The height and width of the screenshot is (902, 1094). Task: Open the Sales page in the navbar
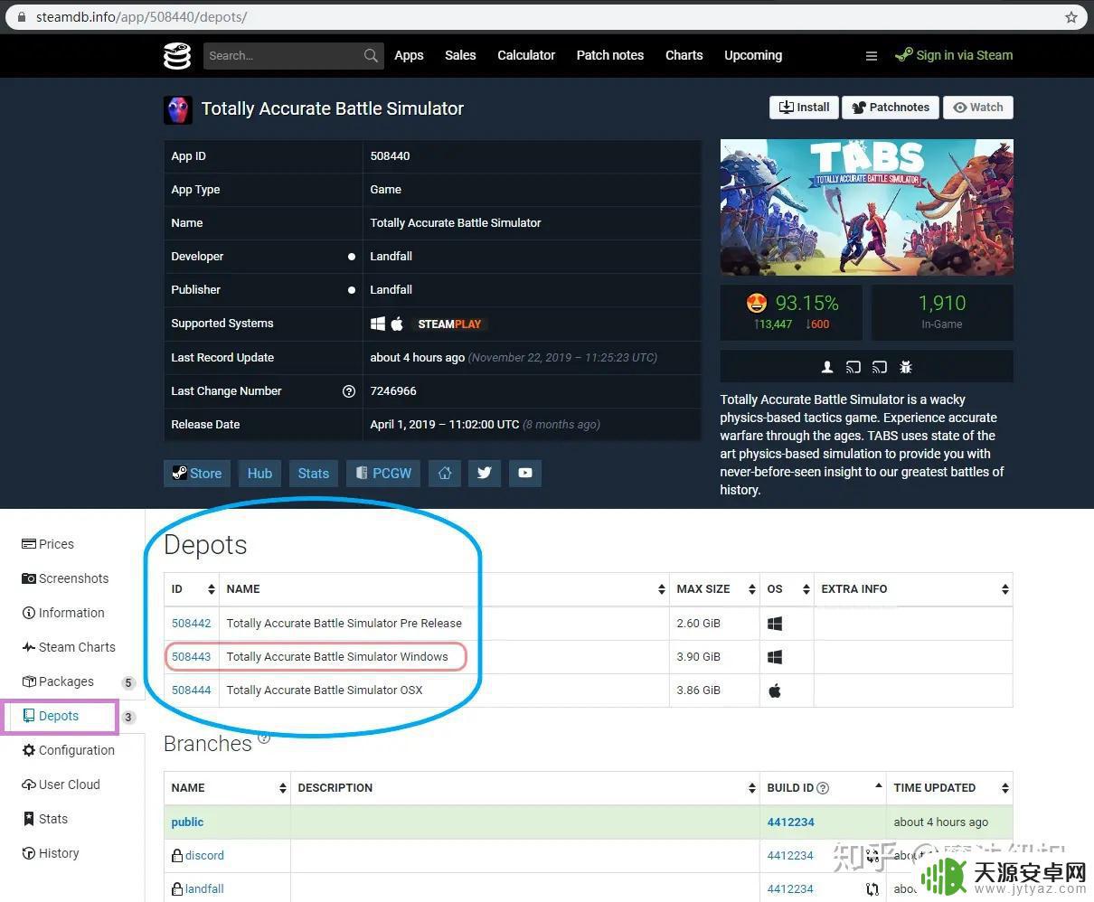(460, 55)
